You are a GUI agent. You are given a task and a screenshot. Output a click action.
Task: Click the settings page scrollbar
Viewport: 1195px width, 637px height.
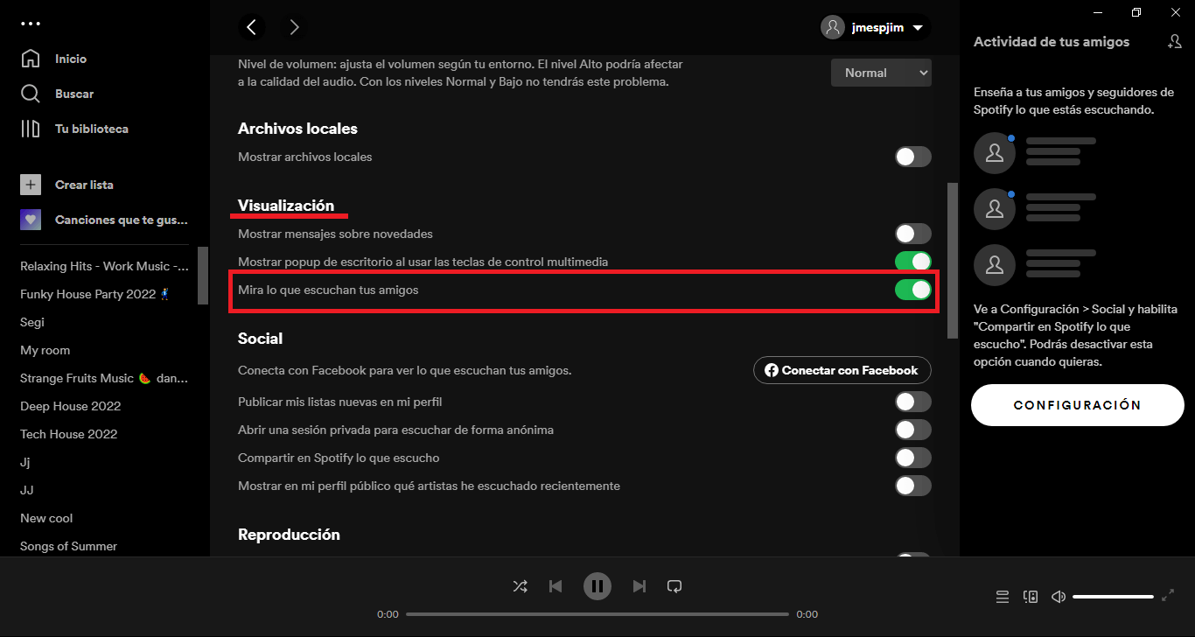point(953,261)
